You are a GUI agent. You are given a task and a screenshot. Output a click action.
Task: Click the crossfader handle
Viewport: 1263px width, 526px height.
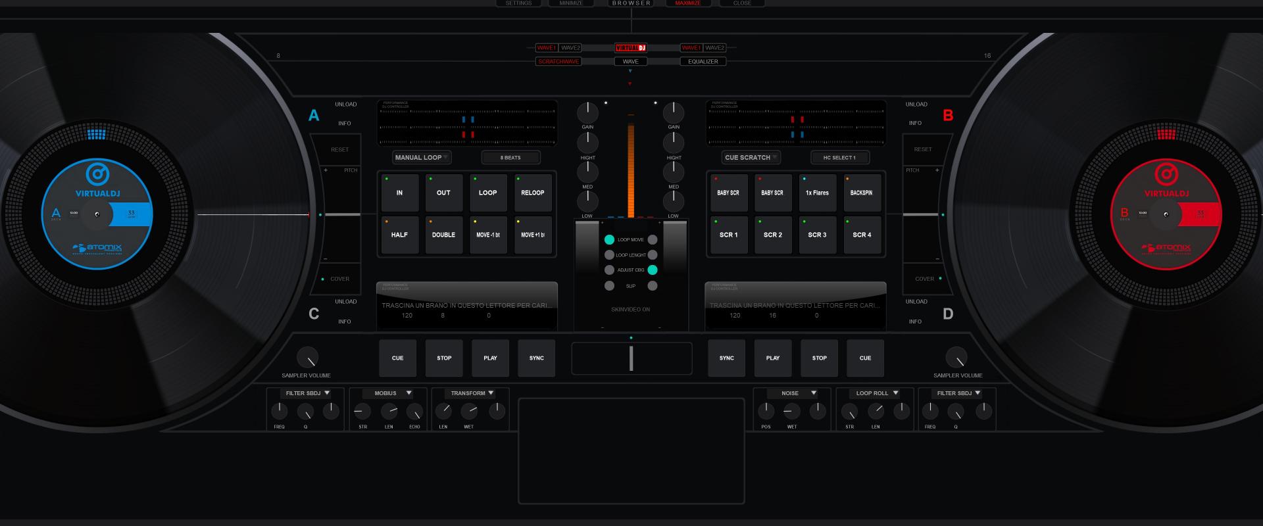[631, 358]
